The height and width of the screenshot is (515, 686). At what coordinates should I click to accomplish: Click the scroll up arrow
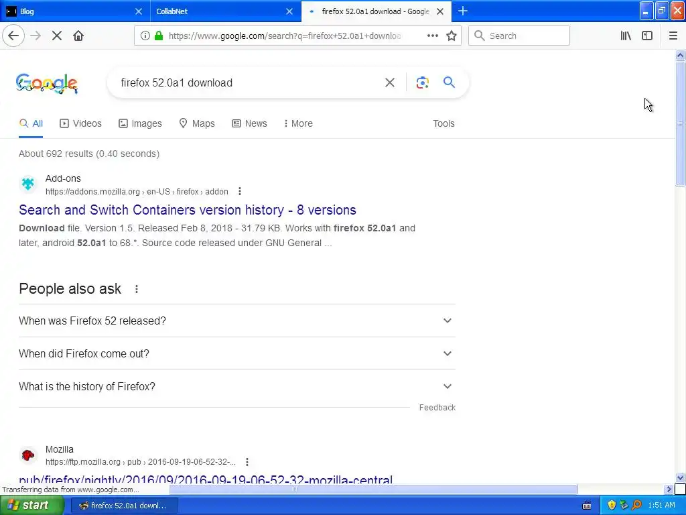pyautogui.click(x=680, y=55)
